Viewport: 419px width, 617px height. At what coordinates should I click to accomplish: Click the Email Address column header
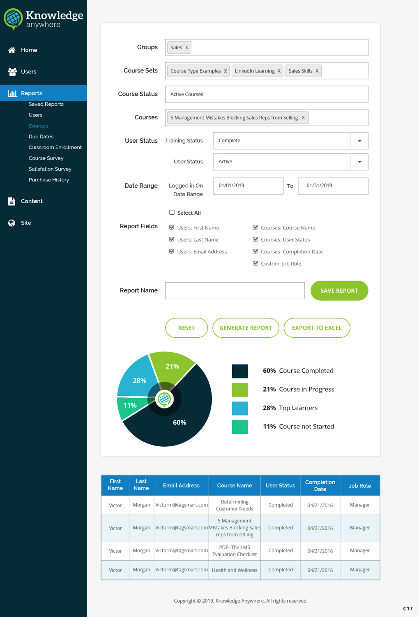pos(181,485)
